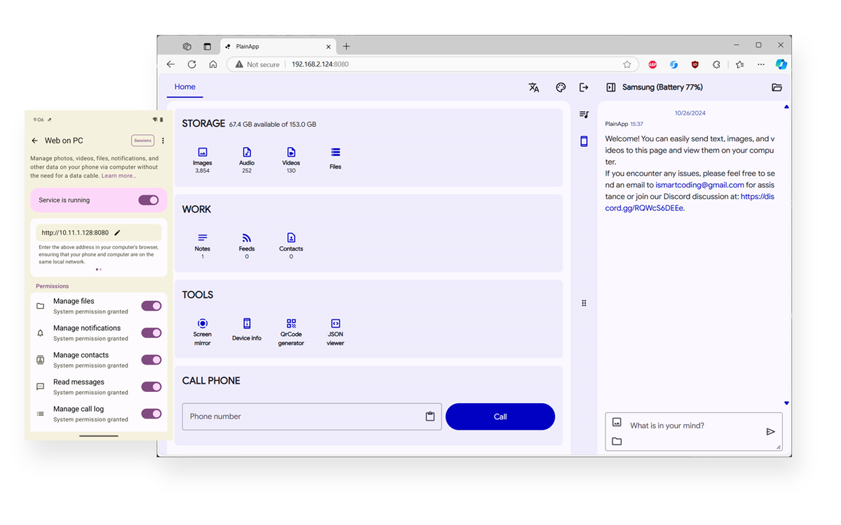841x525 pixels.
Task: Edit the phone's web address with pencil
Action: 117,232
